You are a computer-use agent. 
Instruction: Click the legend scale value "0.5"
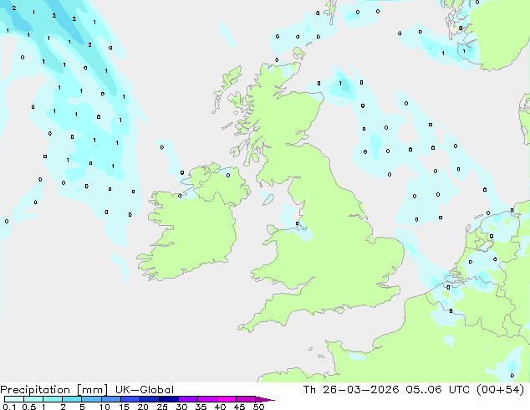pos(29,407)
